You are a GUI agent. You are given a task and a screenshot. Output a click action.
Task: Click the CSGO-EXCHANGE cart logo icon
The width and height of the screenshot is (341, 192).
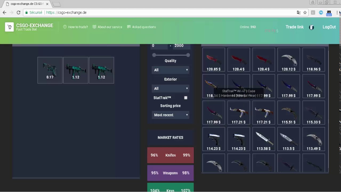coord(9,27)
